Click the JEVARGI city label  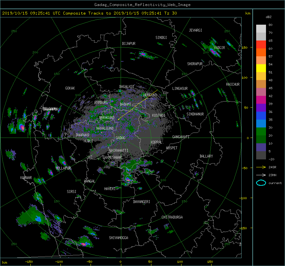click(195, 30)
